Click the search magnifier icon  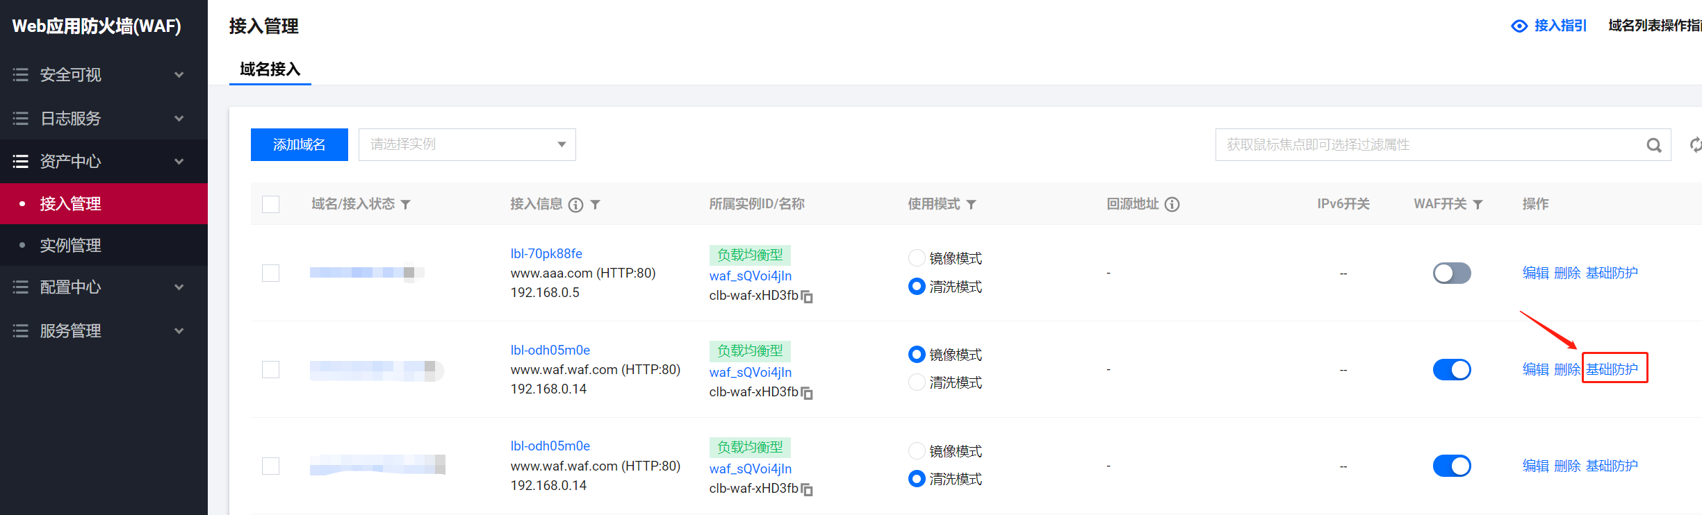(1654, 145)
